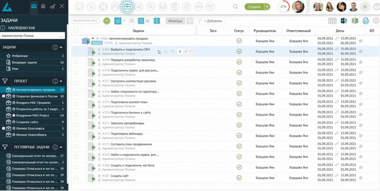The height and width of the screenshot is (191, 380).
Task: Click the 37% circular progress indicator
Action: click(x=283, y=7)
